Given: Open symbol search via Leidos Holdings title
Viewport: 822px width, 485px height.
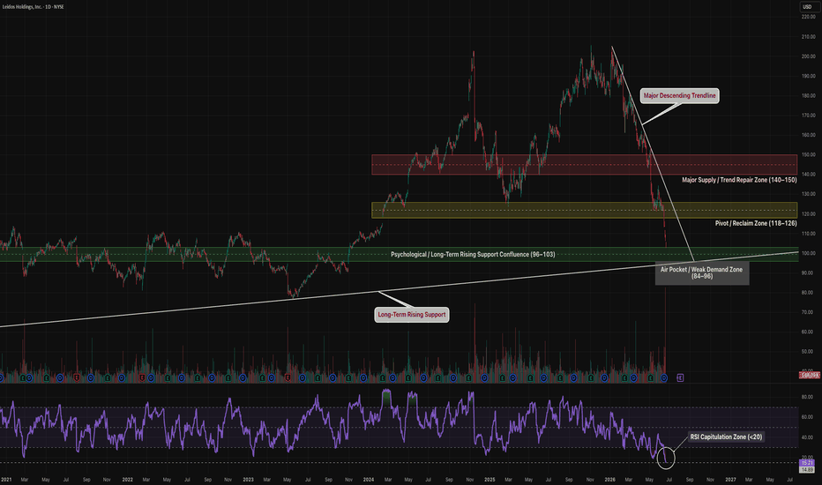Looking at the screenshot, I should click(34, 7).
